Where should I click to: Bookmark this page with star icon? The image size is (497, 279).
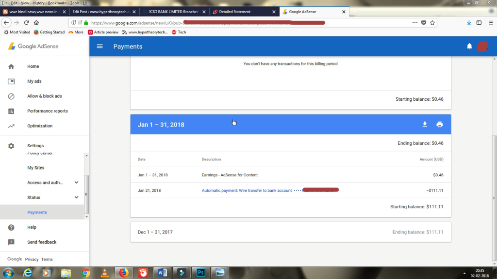(x=432, y=23)
